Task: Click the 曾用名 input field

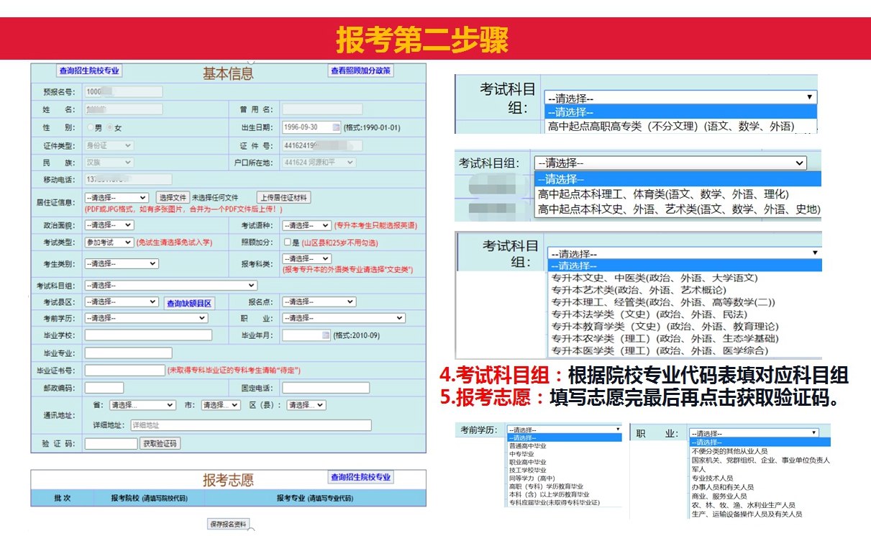Action: pyautogui.click(x=322, y=109)
